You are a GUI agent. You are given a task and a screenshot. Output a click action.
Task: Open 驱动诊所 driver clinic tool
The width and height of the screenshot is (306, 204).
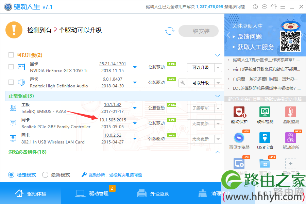(291, 140)
